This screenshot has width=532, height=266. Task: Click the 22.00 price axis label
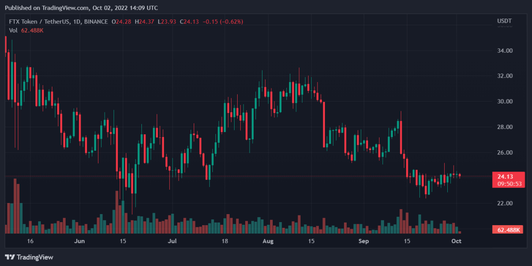(505, 203)
